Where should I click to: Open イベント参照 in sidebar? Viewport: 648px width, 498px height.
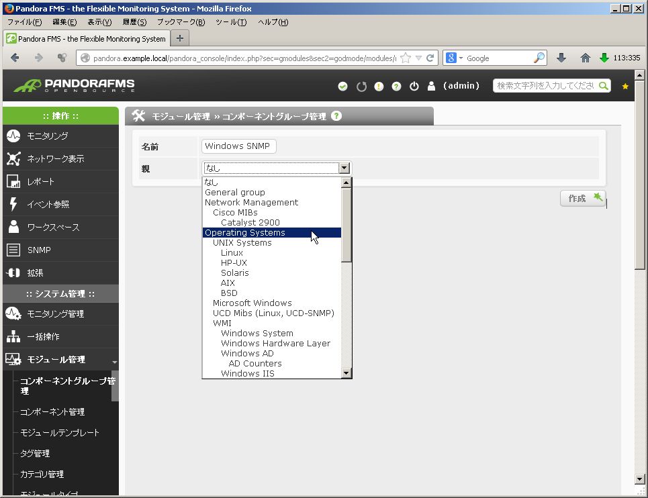point(60,204)
